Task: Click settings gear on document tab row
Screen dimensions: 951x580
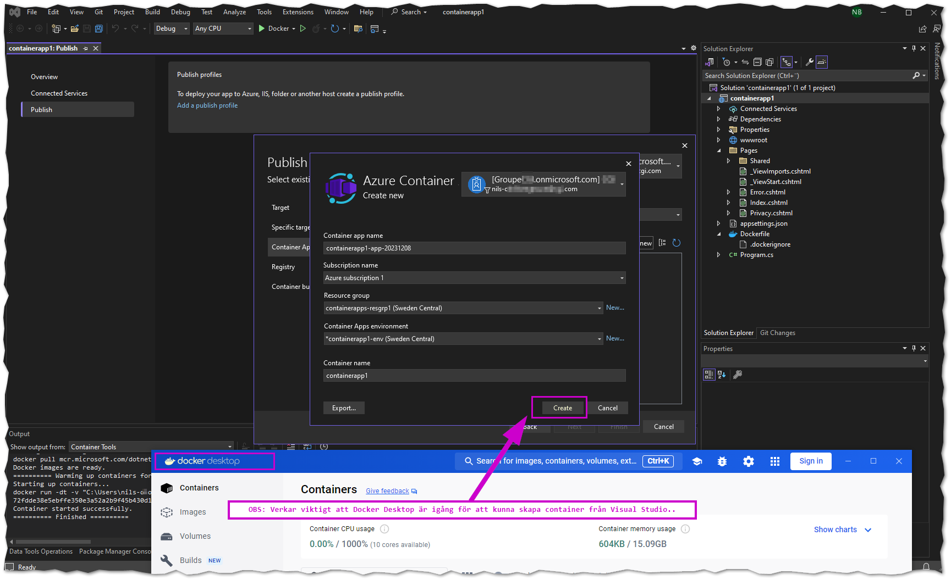Action: click(x=694, y=48)
